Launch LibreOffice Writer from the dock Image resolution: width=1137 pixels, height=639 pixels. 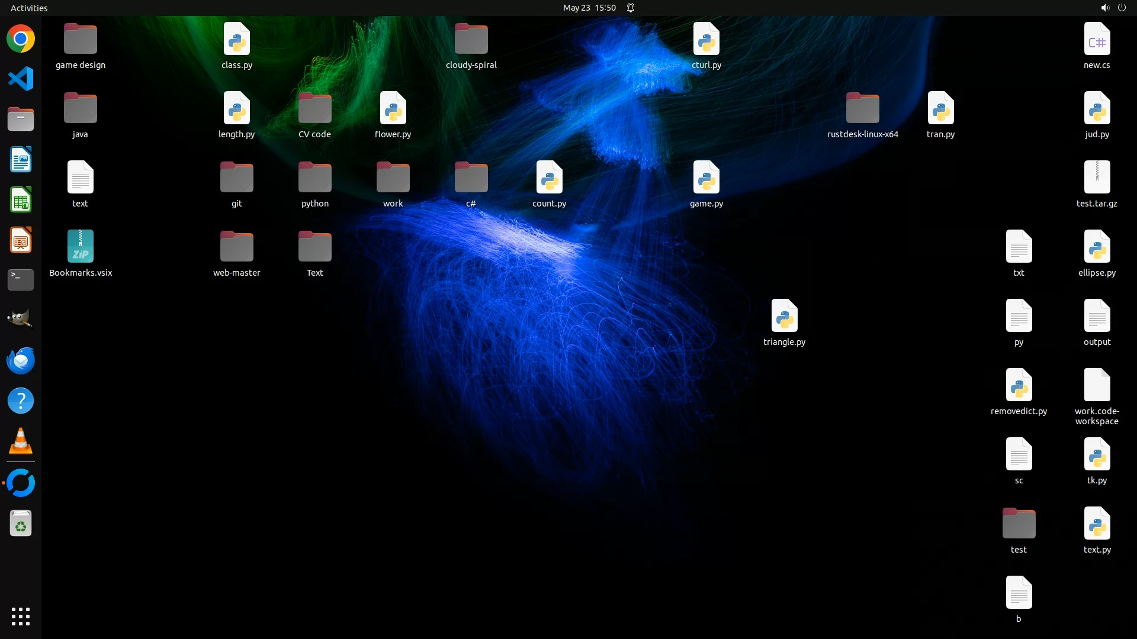pos(21,160)
